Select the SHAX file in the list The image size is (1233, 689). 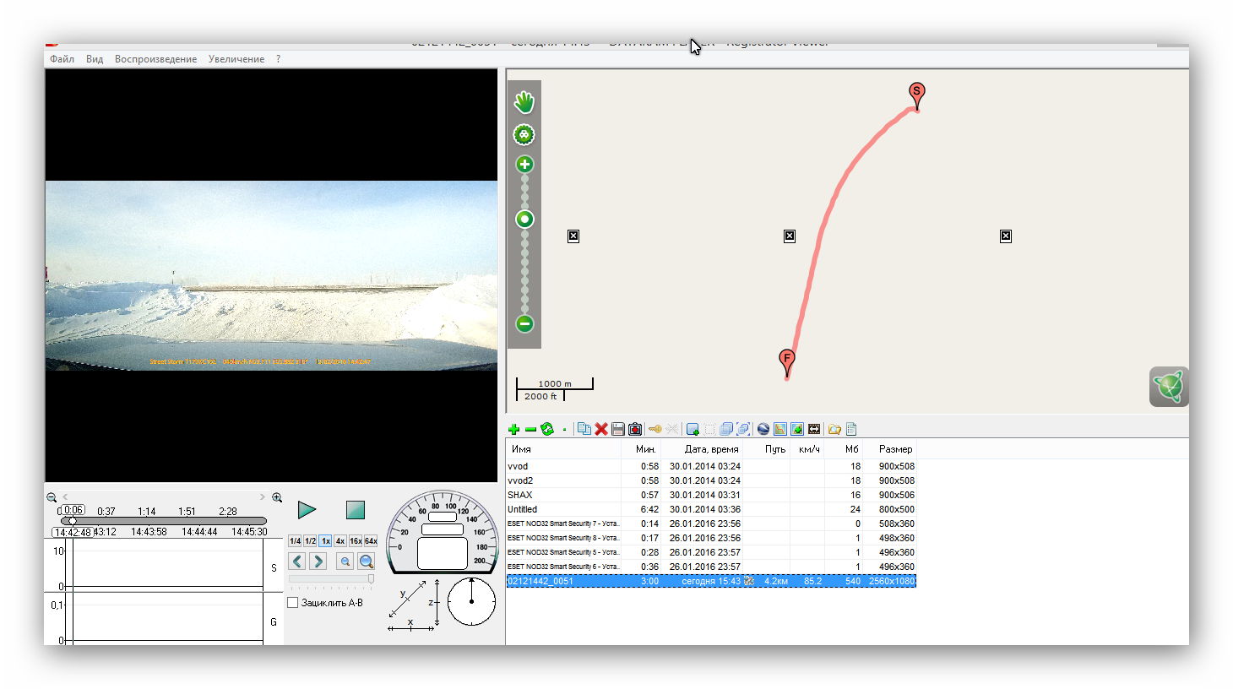tap(520, 495)
